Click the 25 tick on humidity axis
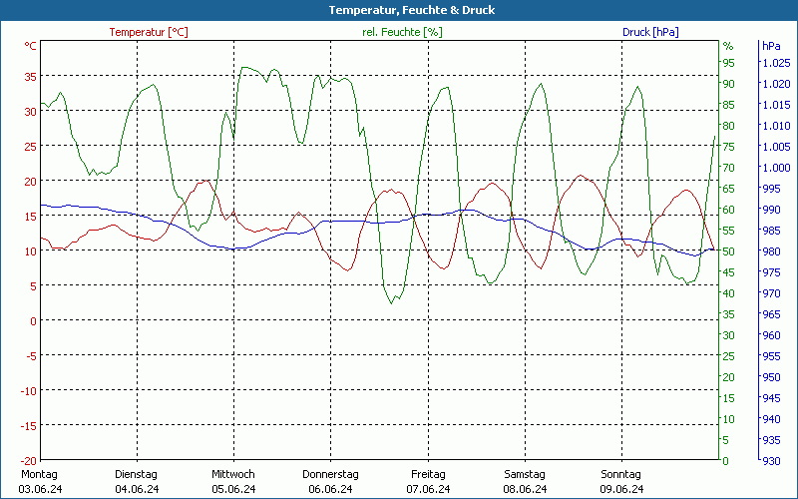Viewport: 798px width, 499px height. point(729,356)
